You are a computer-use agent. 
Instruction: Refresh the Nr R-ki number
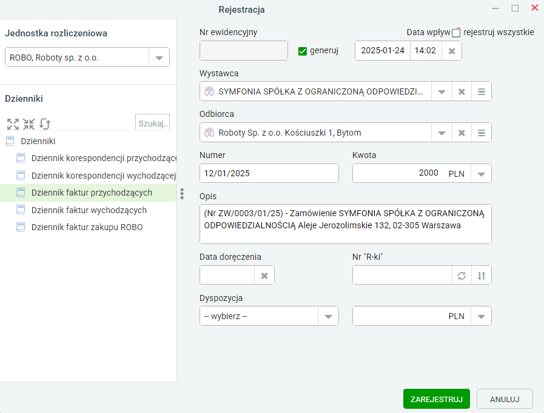tap(462, 276)
